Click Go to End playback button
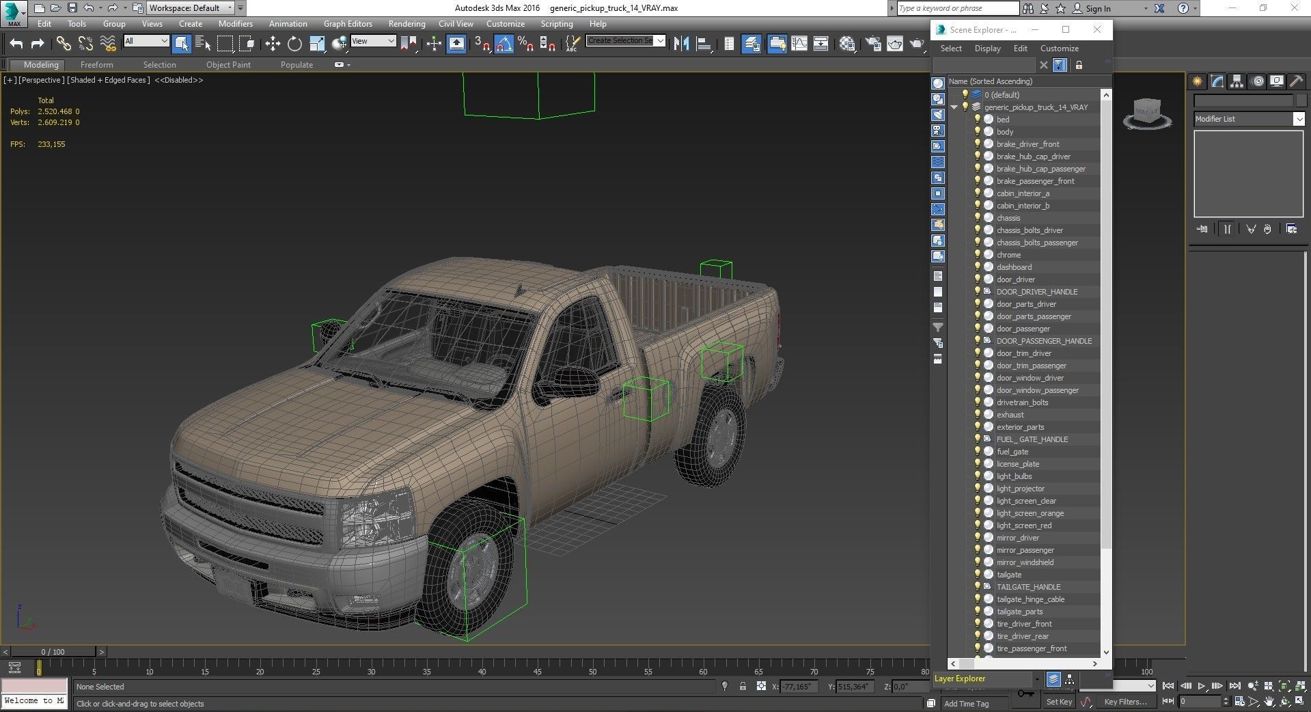The height and width of the screenshot is (712, 1311). (x=1234, y=686)
